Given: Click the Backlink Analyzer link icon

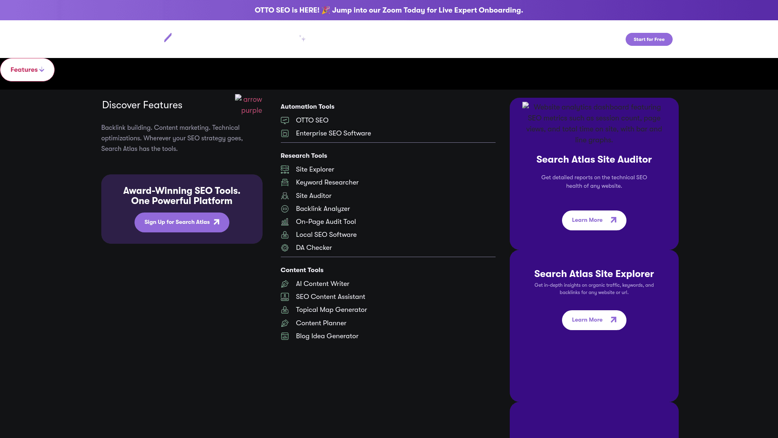Looking at the screenshot, I should [x=285, y=209].
